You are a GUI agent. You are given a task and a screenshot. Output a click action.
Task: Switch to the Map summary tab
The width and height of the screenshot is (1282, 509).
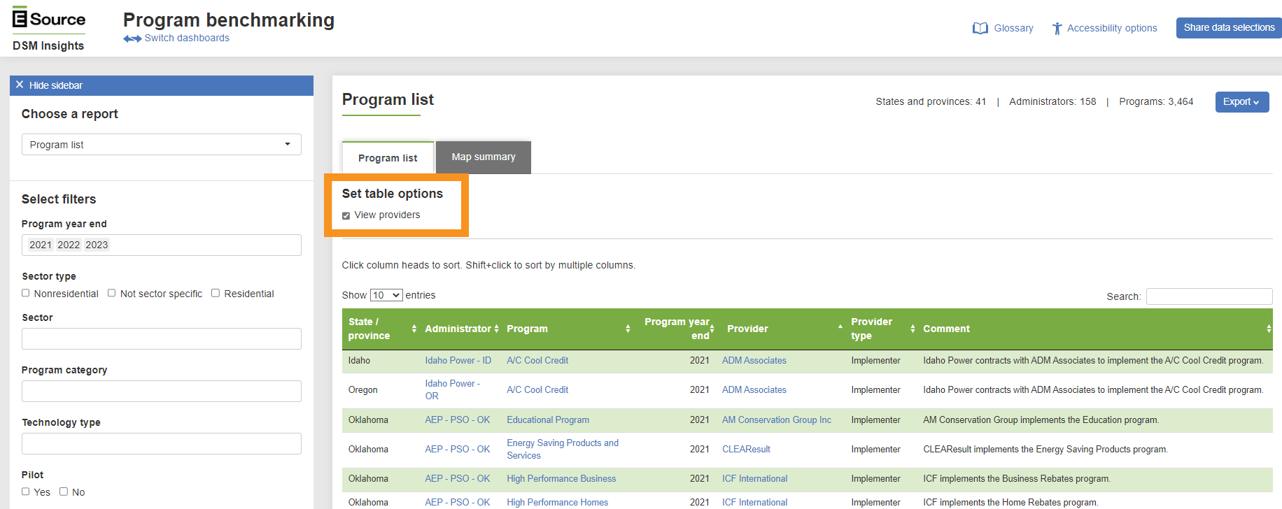click(x=484, y=157)
